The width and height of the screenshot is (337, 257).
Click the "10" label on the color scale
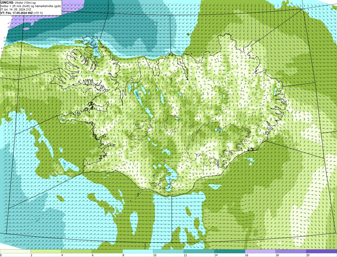(x=155, y=255)
